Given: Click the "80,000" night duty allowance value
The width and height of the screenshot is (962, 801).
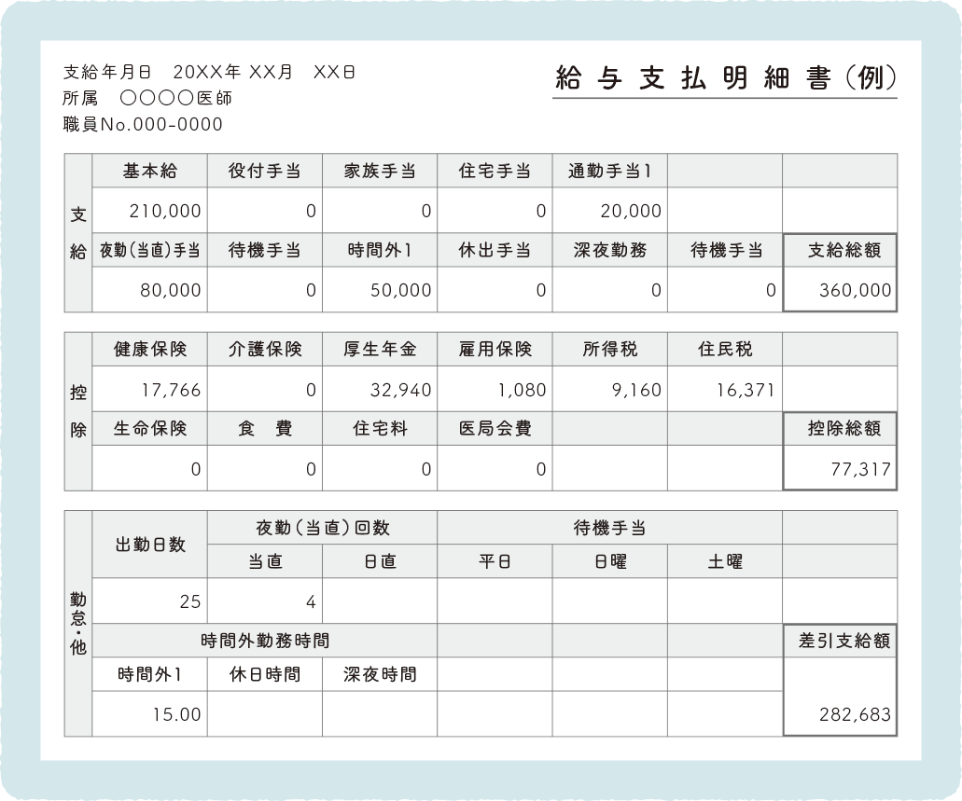Looking at the screenshot, I should point(171,290).
